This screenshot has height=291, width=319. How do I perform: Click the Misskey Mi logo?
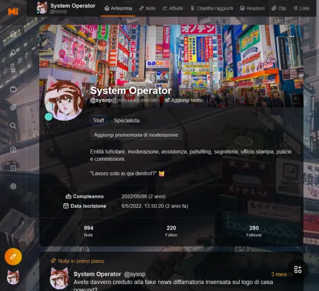coord(13,11)
